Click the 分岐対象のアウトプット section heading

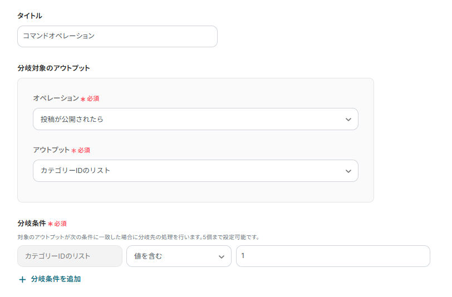[x=53, y=68]
